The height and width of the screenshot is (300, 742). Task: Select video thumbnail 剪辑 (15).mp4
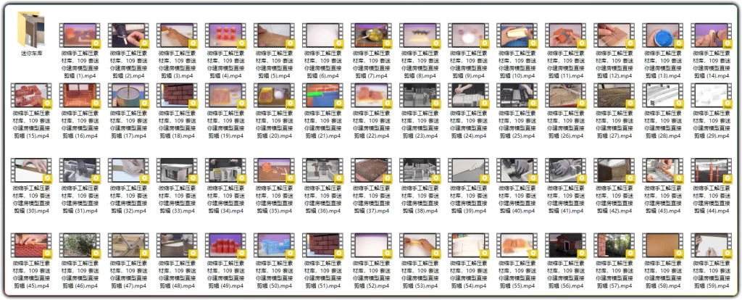pyautogui.click(x=31, y=96)
